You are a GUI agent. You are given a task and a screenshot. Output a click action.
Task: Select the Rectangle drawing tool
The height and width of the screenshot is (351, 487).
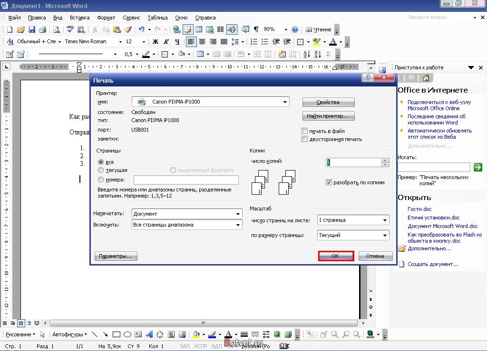coord(117,334)
